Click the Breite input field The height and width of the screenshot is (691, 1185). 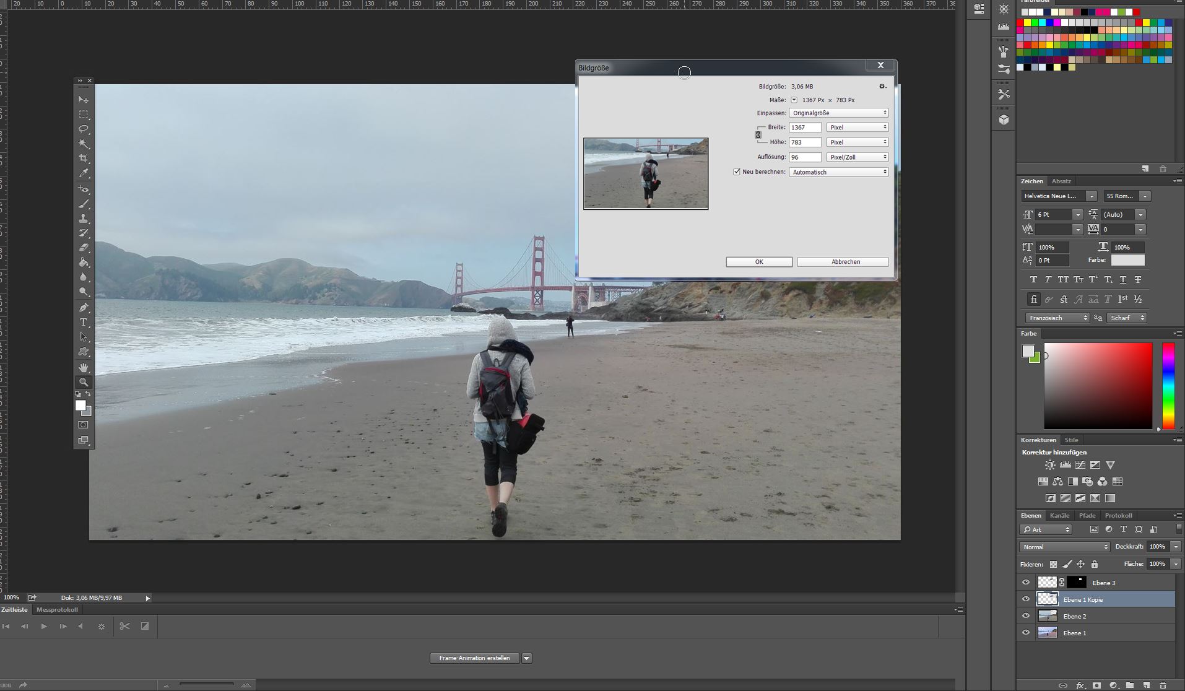[805, 127]
